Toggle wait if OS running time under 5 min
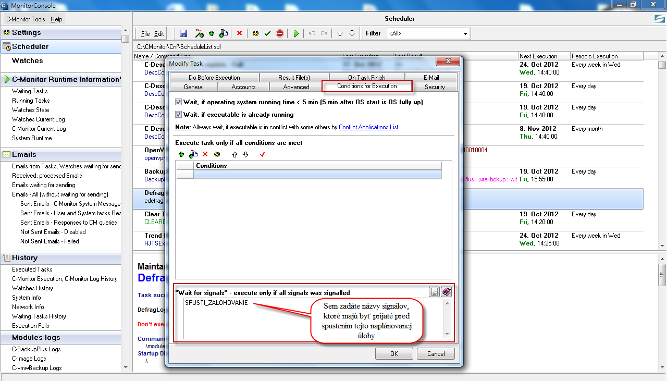 click(179, 102)
